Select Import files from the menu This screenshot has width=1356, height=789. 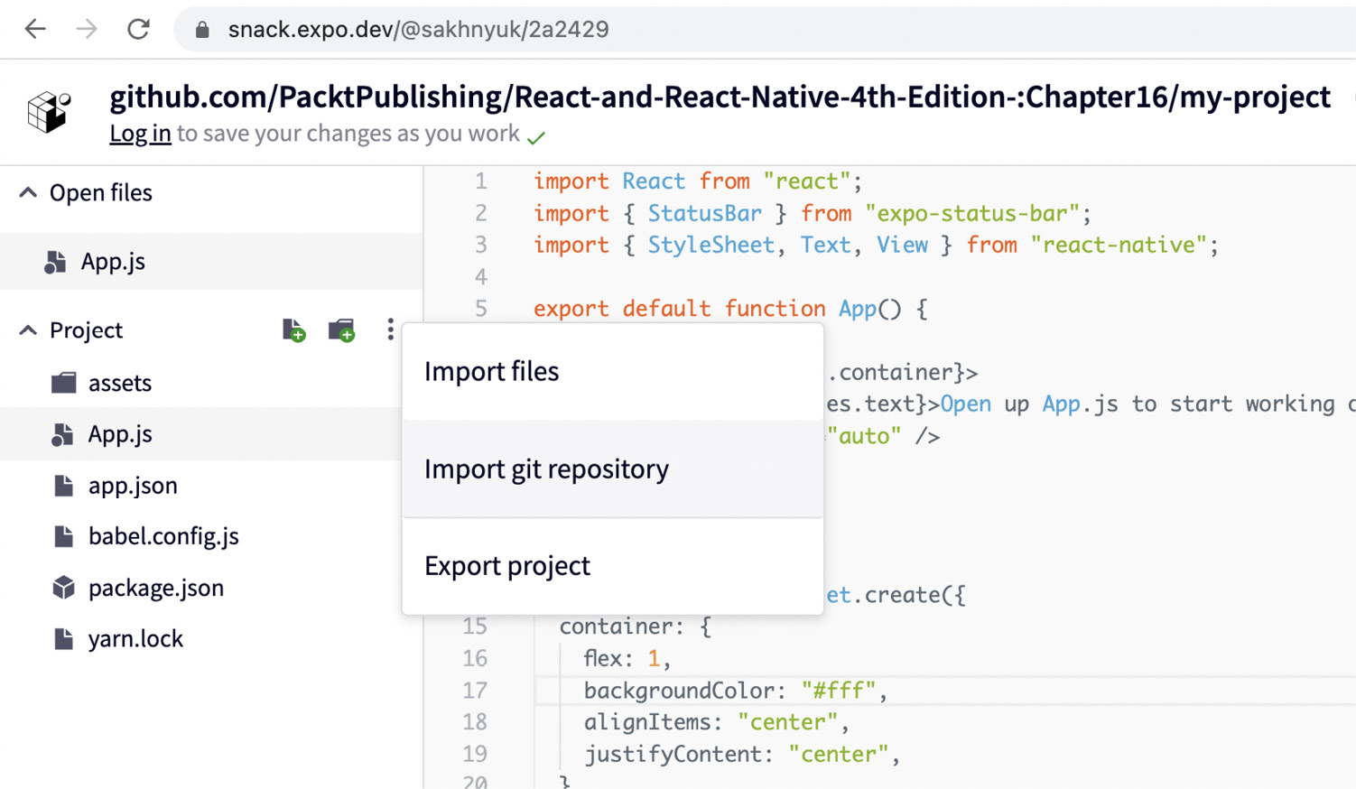point(491,371)
